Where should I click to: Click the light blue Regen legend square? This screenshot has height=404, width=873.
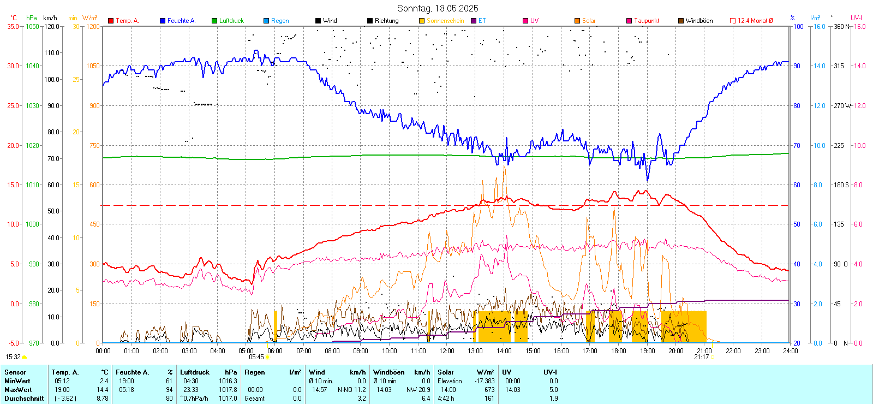[x=266, y=21]
